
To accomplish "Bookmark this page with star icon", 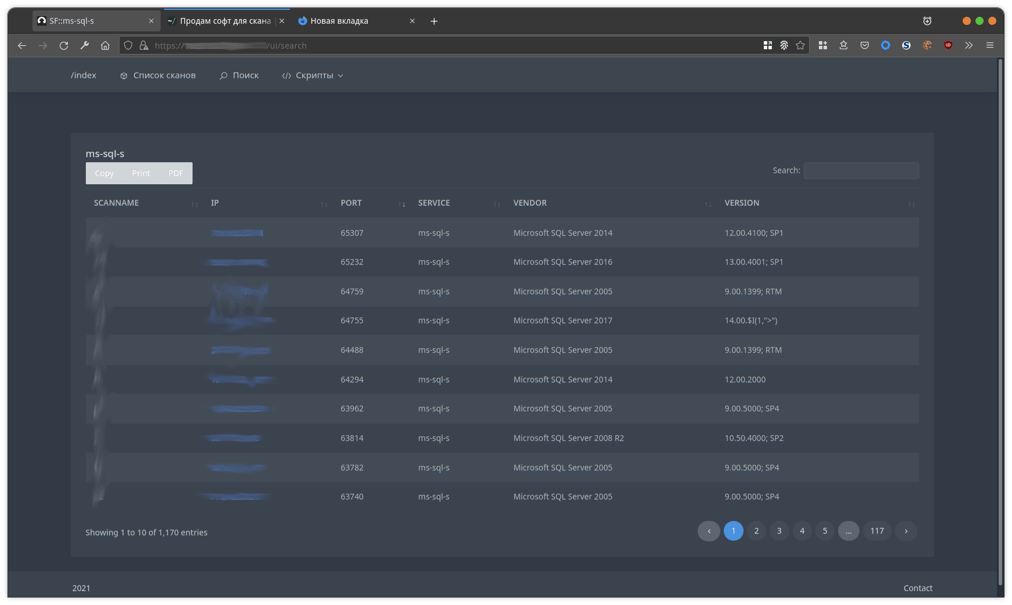I will click(x=800, y=45).
